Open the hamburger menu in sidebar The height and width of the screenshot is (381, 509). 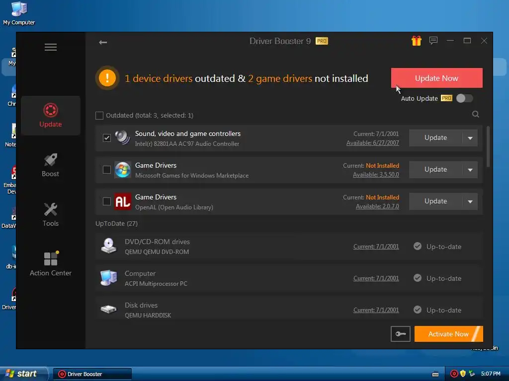coord(50,47)
